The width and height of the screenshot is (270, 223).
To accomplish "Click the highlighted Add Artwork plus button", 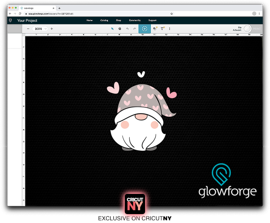I will [x=145, y=29].
